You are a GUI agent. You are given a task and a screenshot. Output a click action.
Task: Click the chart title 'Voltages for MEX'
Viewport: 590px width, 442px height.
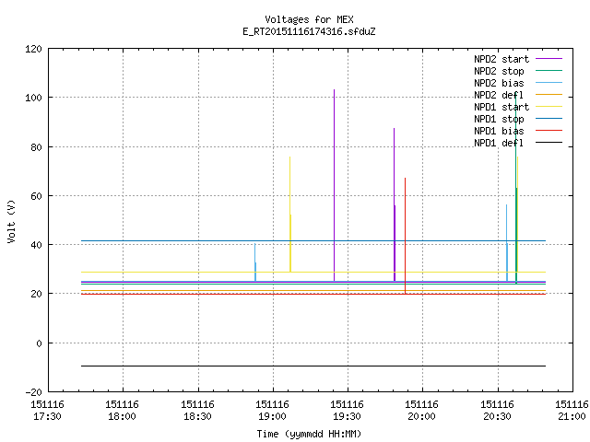[309, 19]
